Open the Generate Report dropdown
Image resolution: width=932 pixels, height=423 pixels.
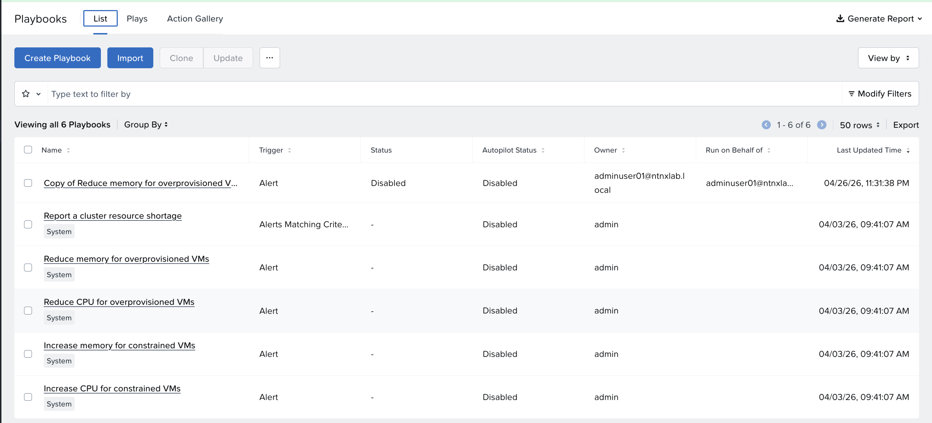[879, 18]
